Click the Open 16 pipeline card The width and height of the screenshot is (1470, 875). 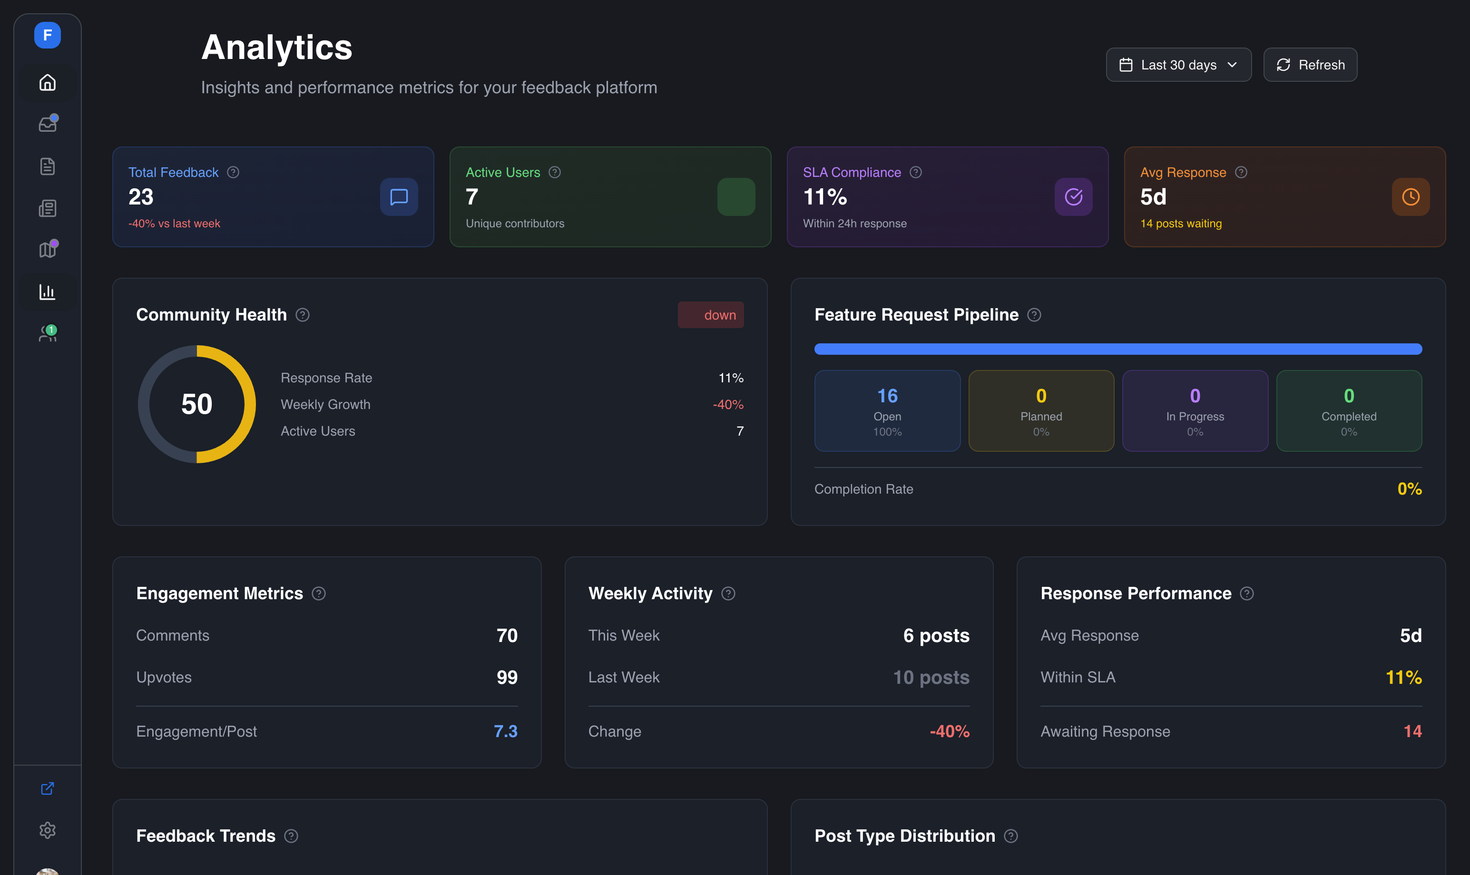point(887,411)
